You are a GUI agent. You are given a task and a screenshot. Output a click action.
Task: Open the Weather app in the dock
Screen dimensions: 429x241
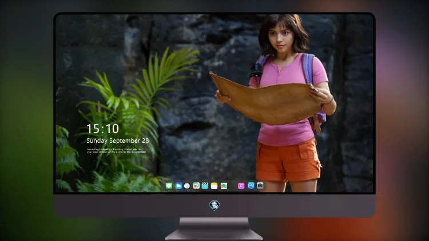[x=178, y=186]
